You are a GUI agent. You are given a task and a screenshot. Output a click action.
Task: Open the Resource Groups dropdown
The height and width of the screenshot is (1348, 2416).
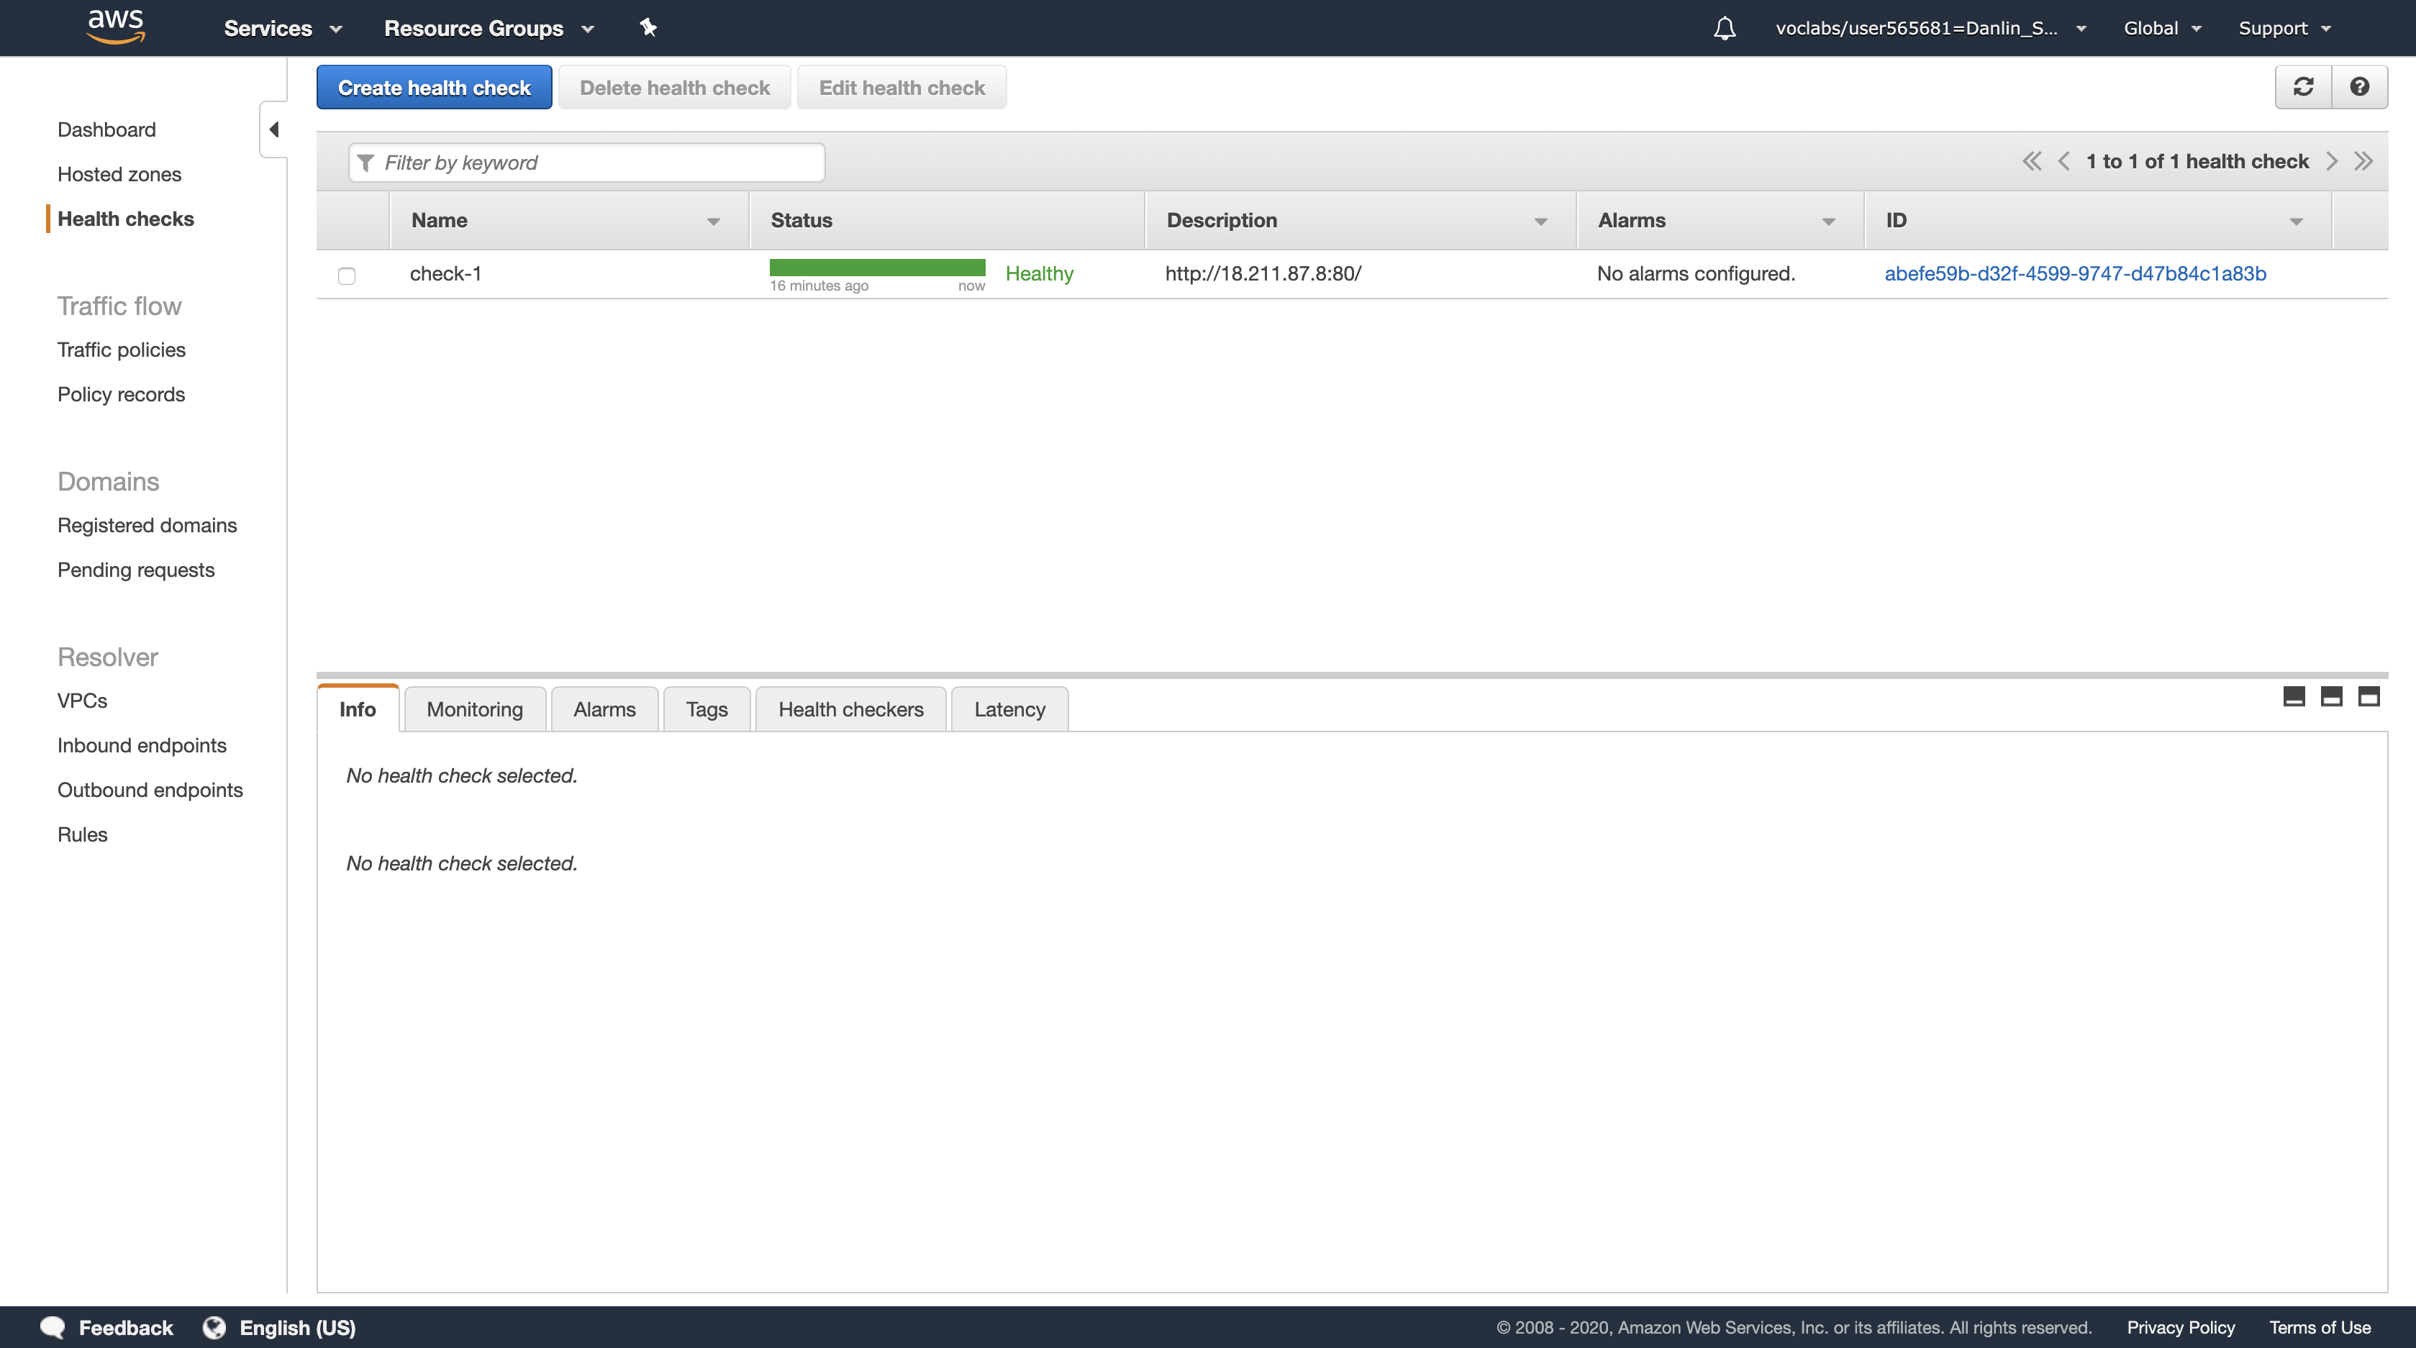coord(489,28)
